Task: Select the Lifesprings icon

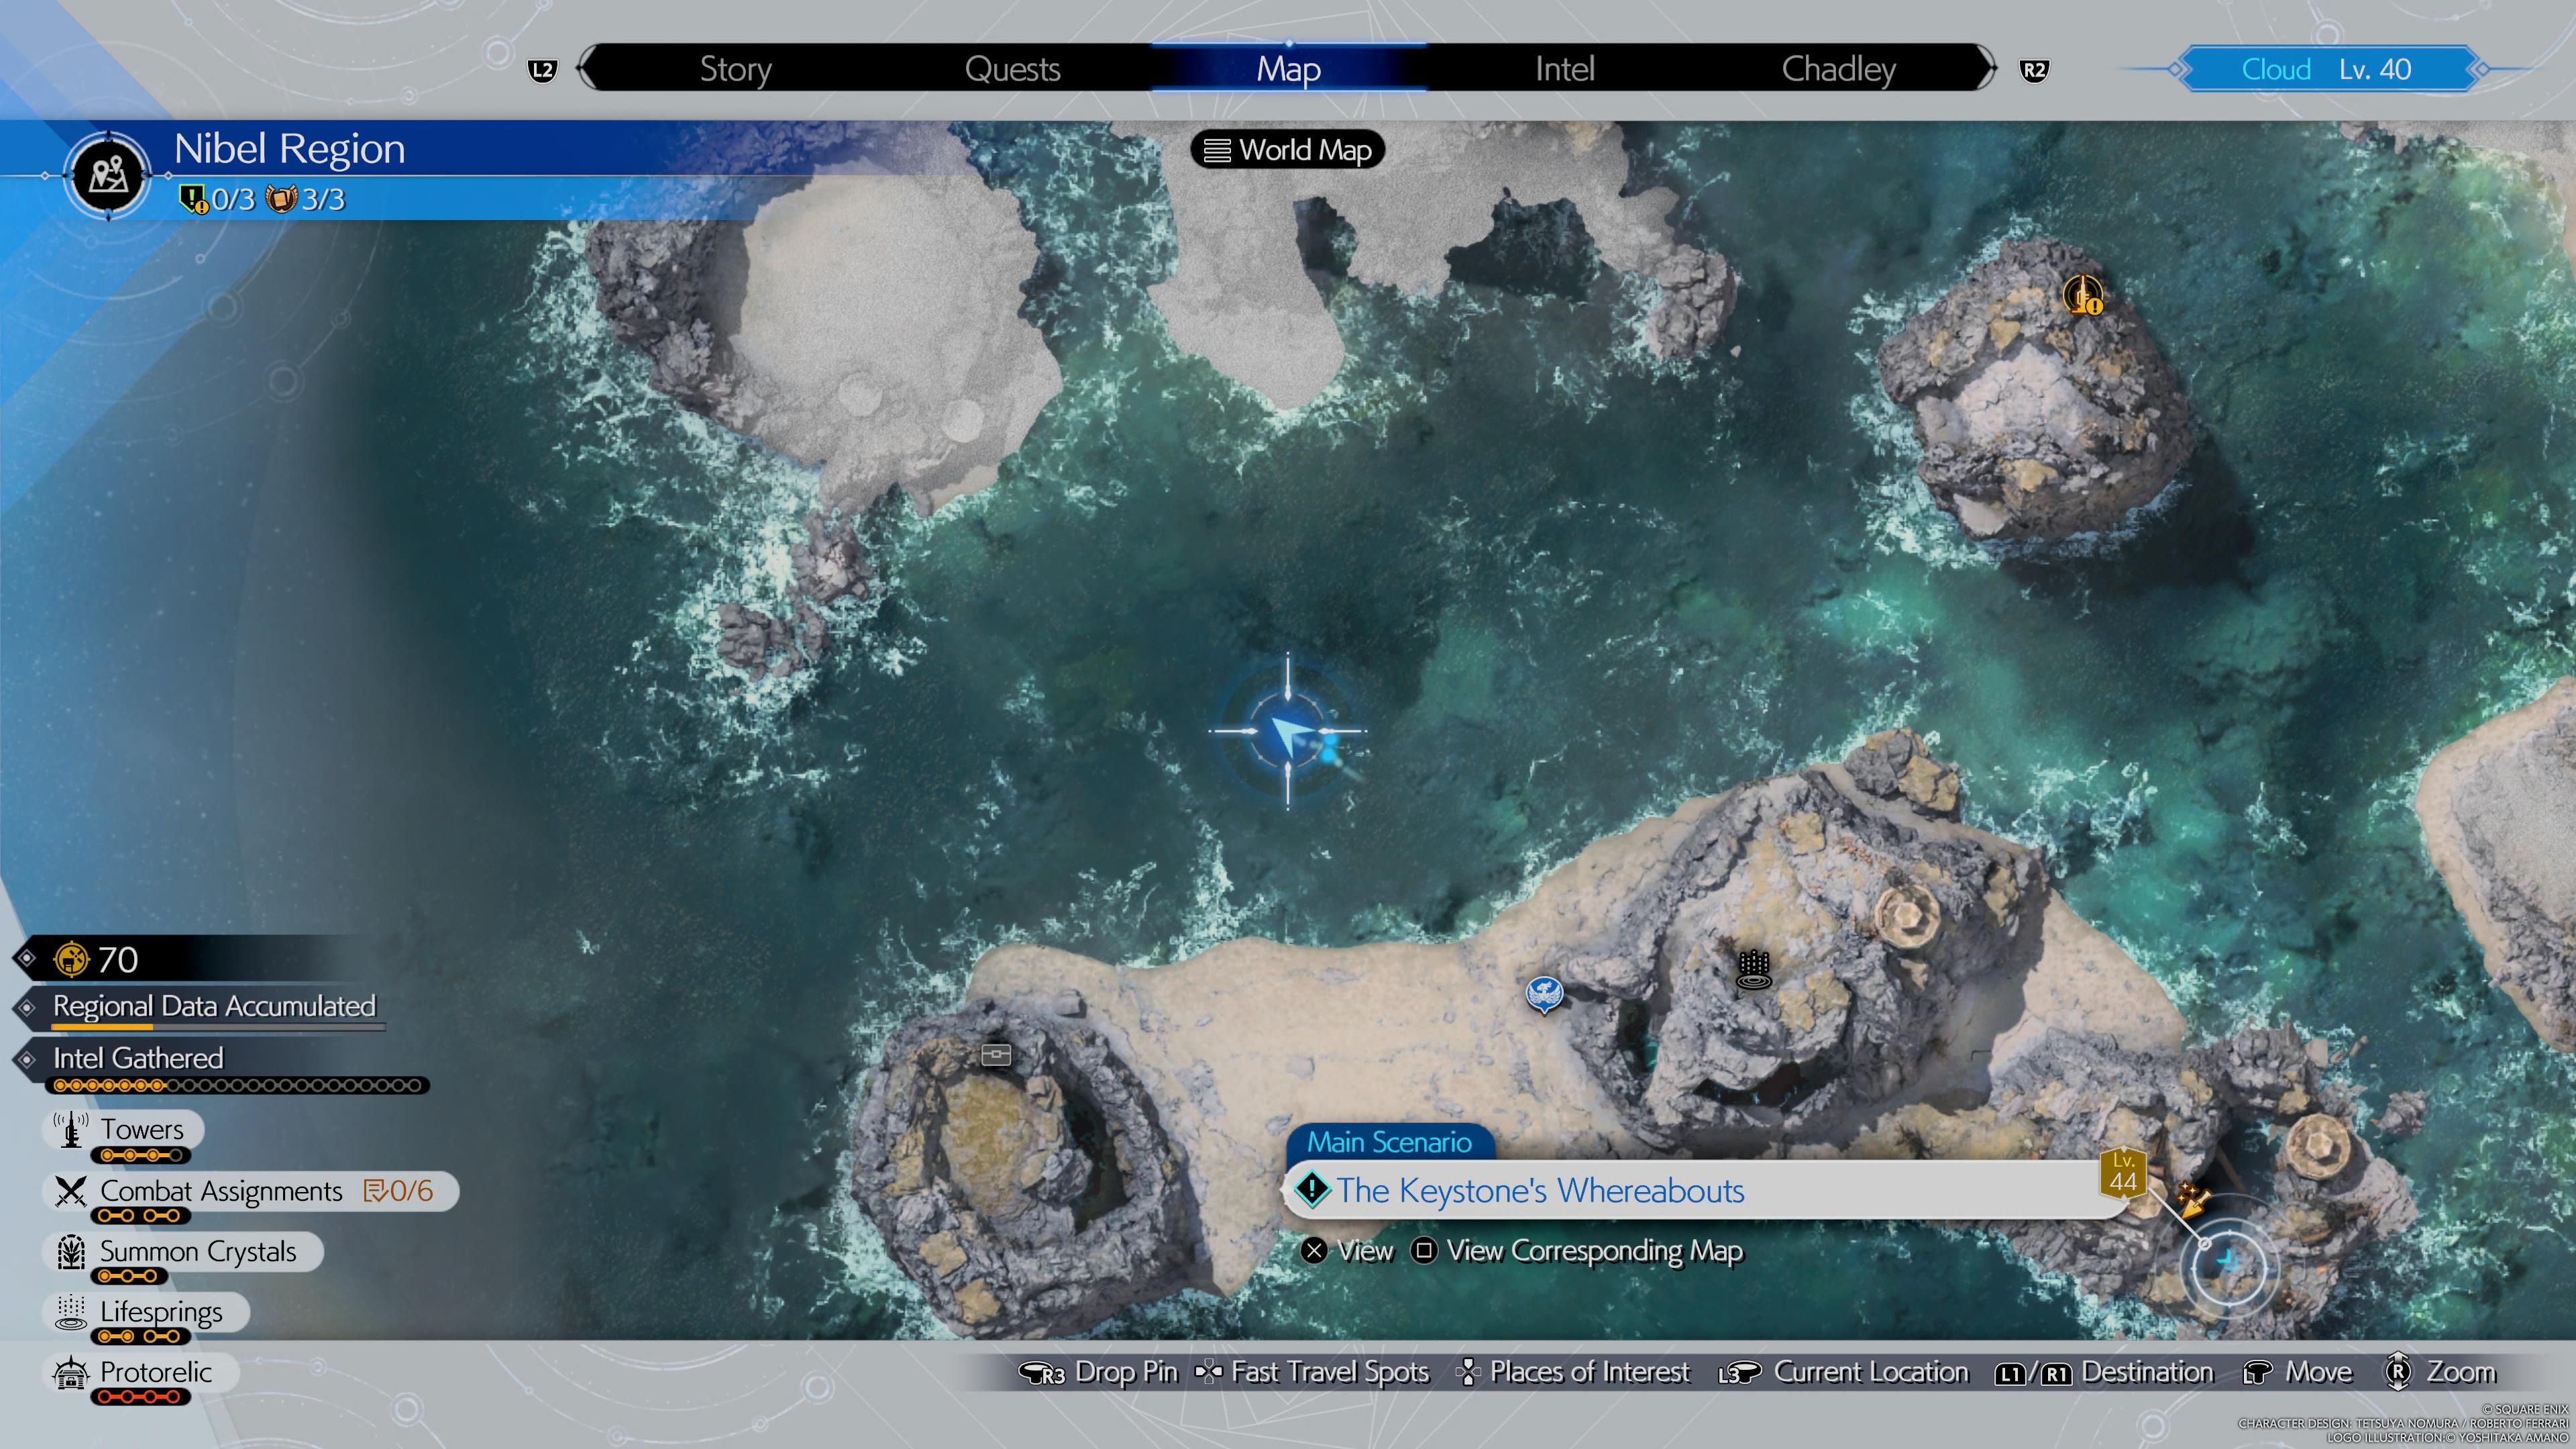Action: (70, 1309)
